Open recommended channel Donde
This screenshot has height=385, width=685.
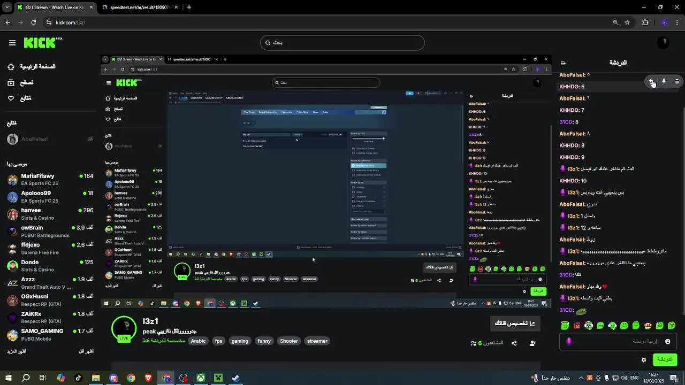50,266
